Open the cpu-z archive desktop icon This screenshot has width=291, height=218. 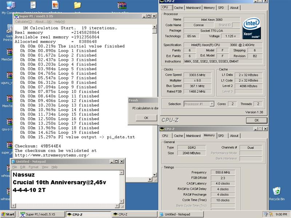9,122
